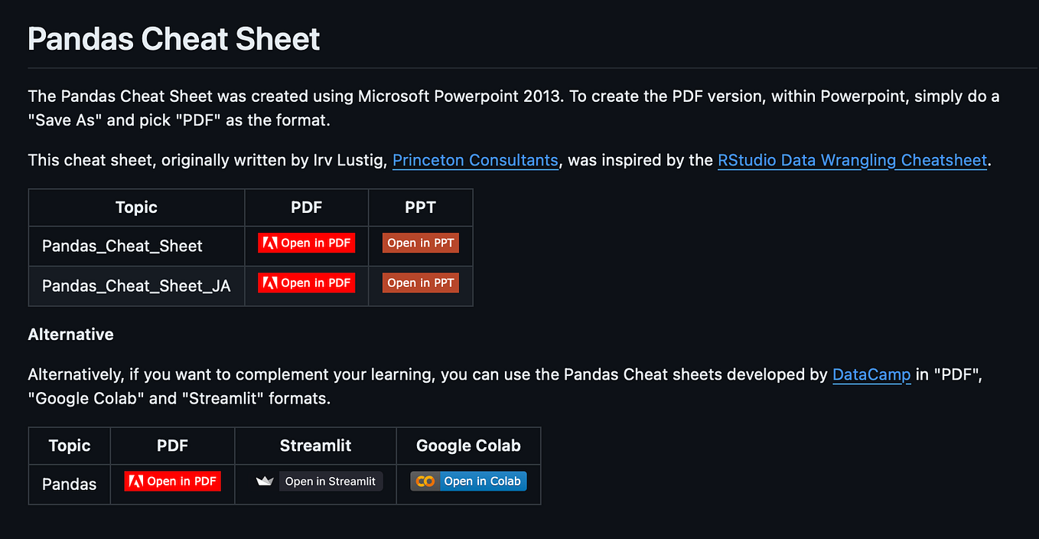Screen dimensions: 1039x539
Task: Select the Pandas_Cheat_Sheet_JA topic cell
Action: coord(136,286)
